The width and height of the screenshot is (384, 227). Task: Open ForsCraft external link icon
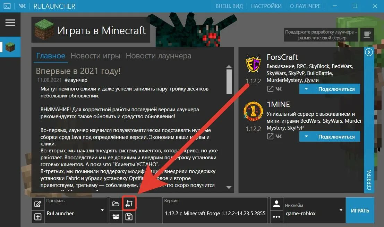(x=270, y=89)
